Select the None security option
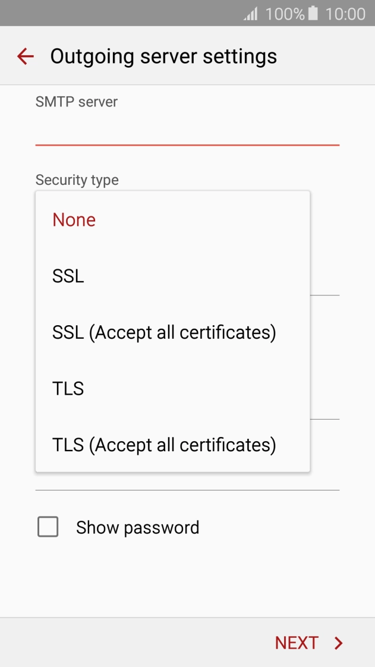 (74, 219)
